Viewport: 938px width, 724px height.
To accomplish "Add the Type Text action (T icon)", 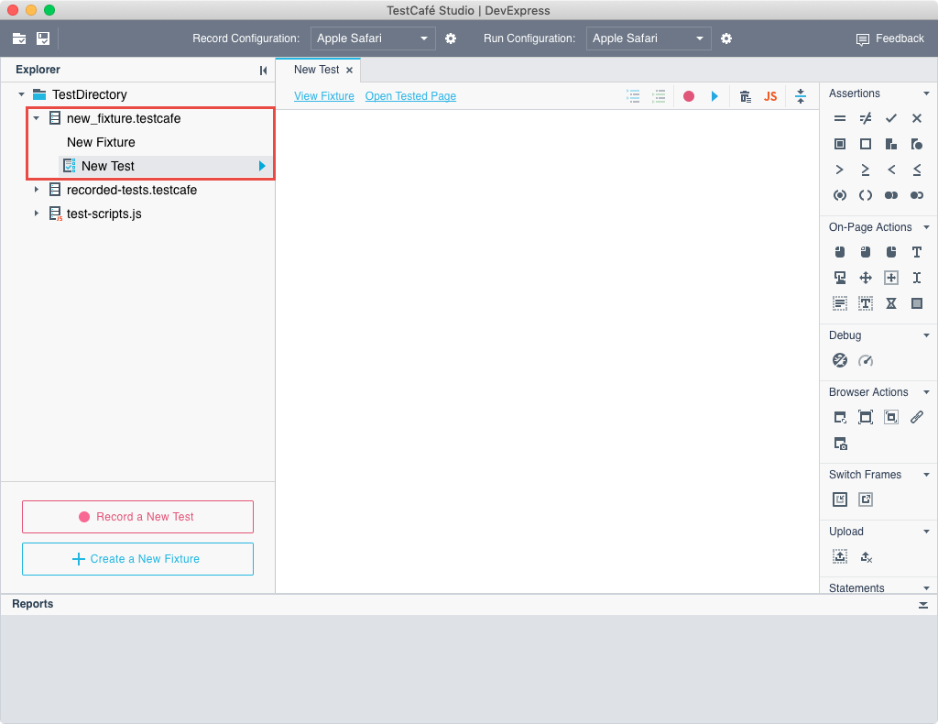I will [x=916, y=252].
